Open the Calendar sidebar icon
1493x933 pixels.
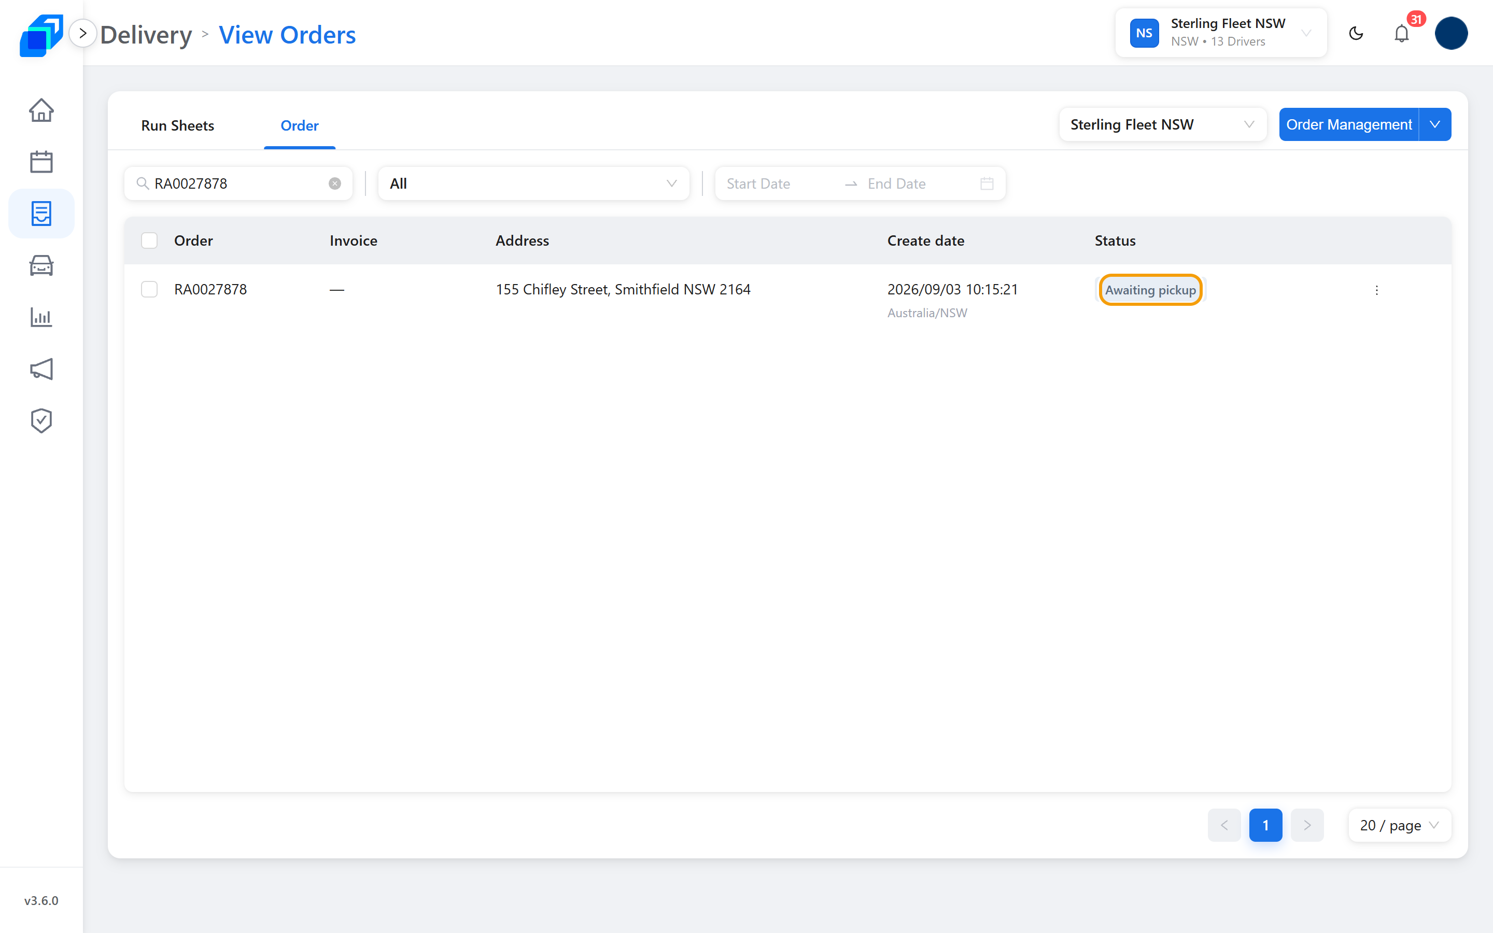(41, 162)
